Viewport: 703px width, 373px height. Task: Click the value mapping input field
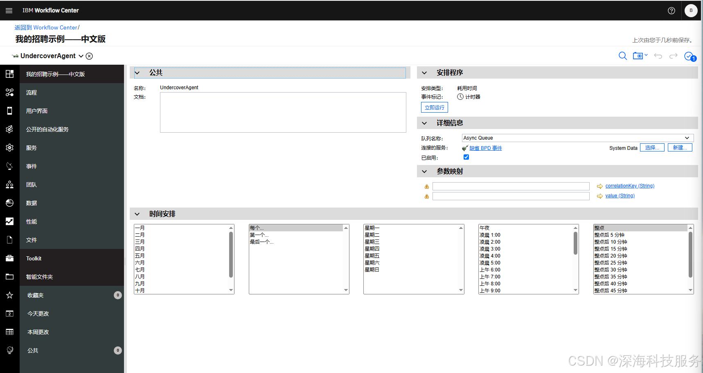[x=511, y=196]
